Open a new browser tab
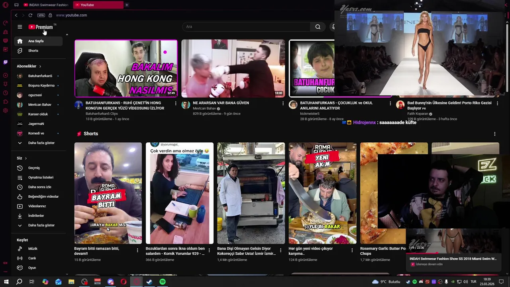 coord(127,5)
